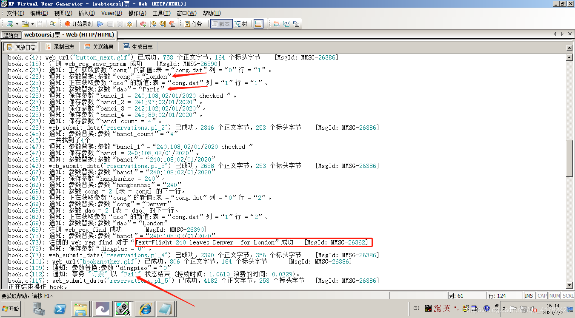575x318 pixels.
Task: Switch to the 起始页 tab
Action: click(x=11, y=35)
